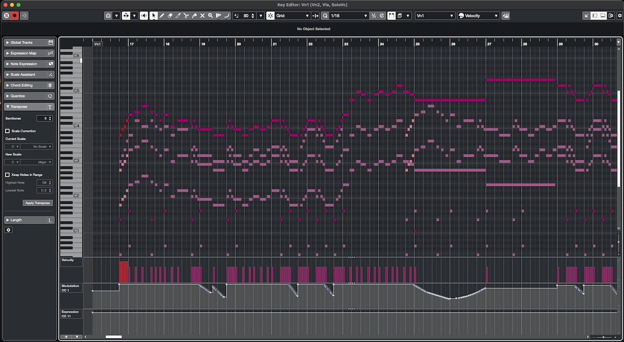
Task: Open the part editing mode dropdown arrow
Action: tap(408, 16)
